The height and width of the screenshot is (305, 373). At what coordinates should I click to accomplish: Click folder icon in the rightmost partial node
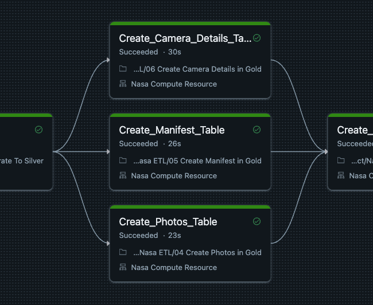click(341, 161)
